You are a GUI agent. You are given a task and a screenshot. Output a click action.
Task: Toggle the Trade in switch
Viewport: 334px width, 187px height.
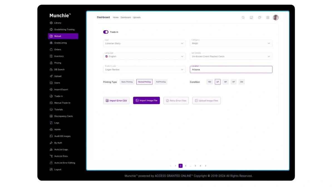pyautogui.click(x=106, y=32)
